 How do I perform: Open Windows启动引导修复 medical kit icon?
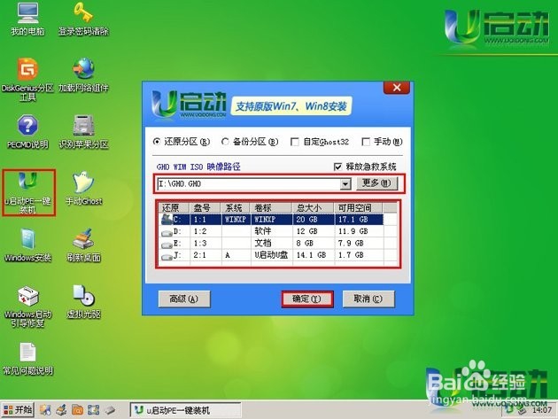click(x=27, y=306)
